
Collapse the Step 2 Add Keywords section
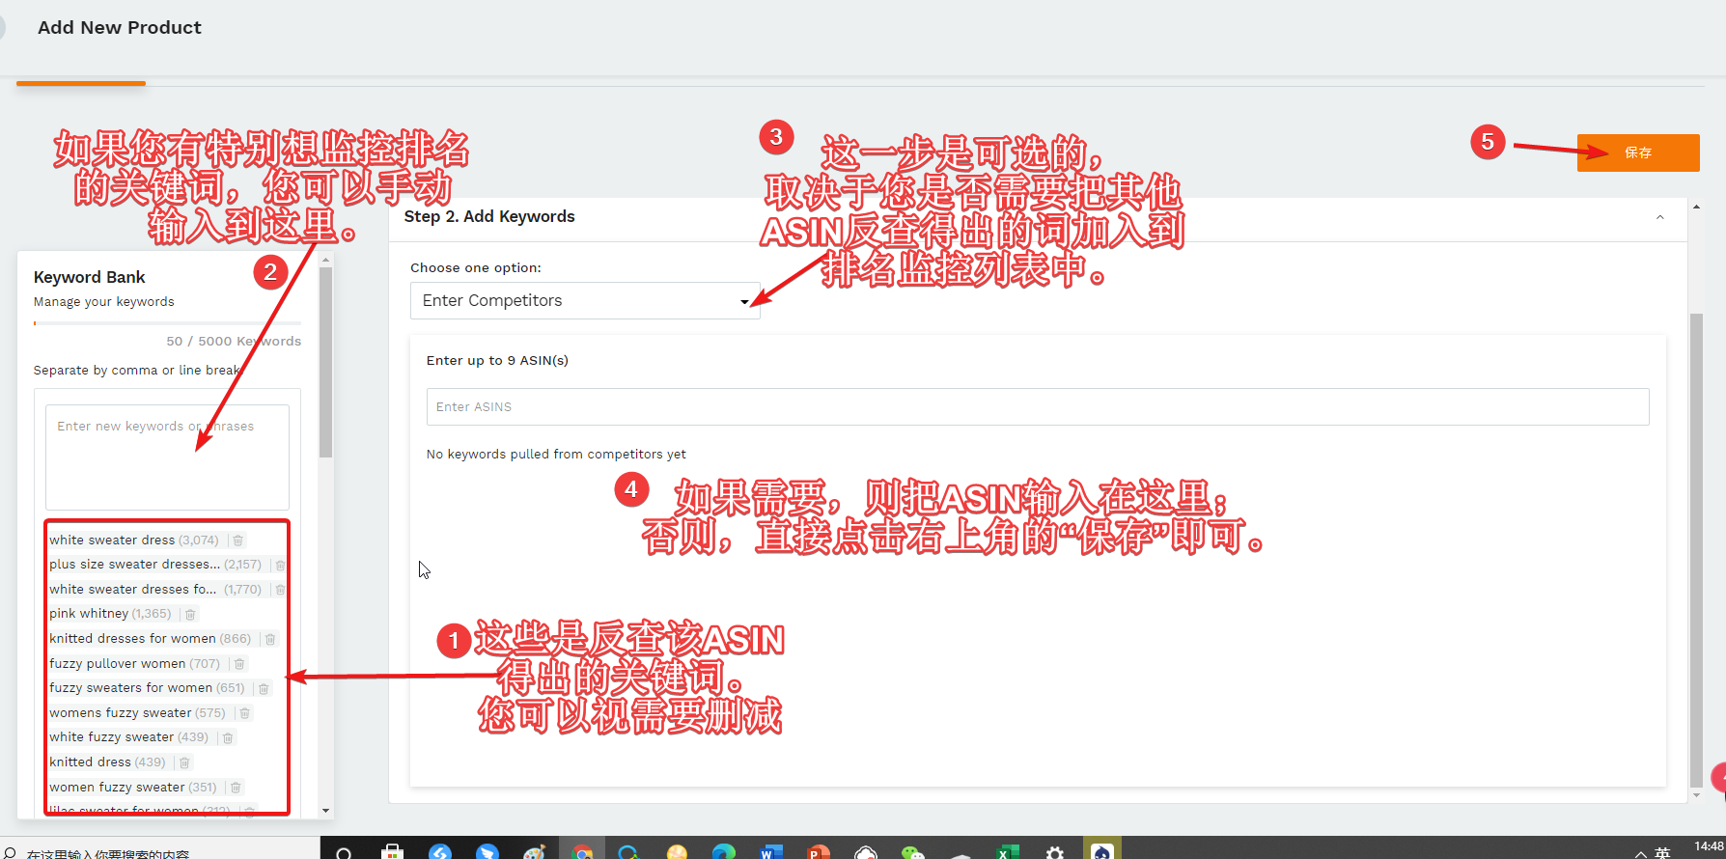tap(1659, 217)
